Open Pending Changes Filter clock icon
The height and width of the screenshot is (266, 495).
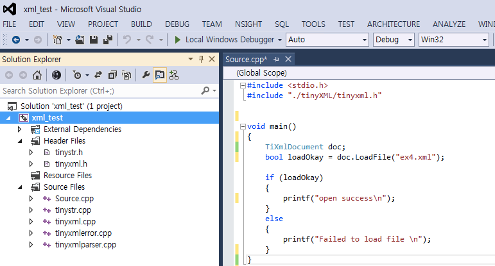76,75
